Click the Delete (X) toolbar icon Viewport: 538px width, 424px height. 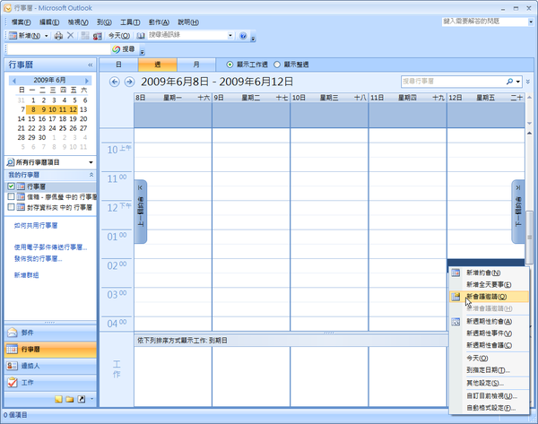71,36
